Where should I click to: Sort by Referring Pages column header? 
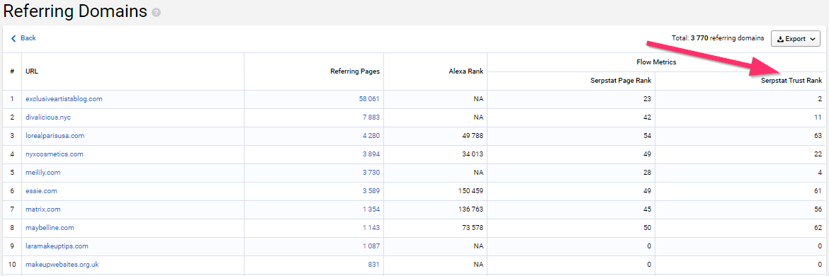click(355, 71)
